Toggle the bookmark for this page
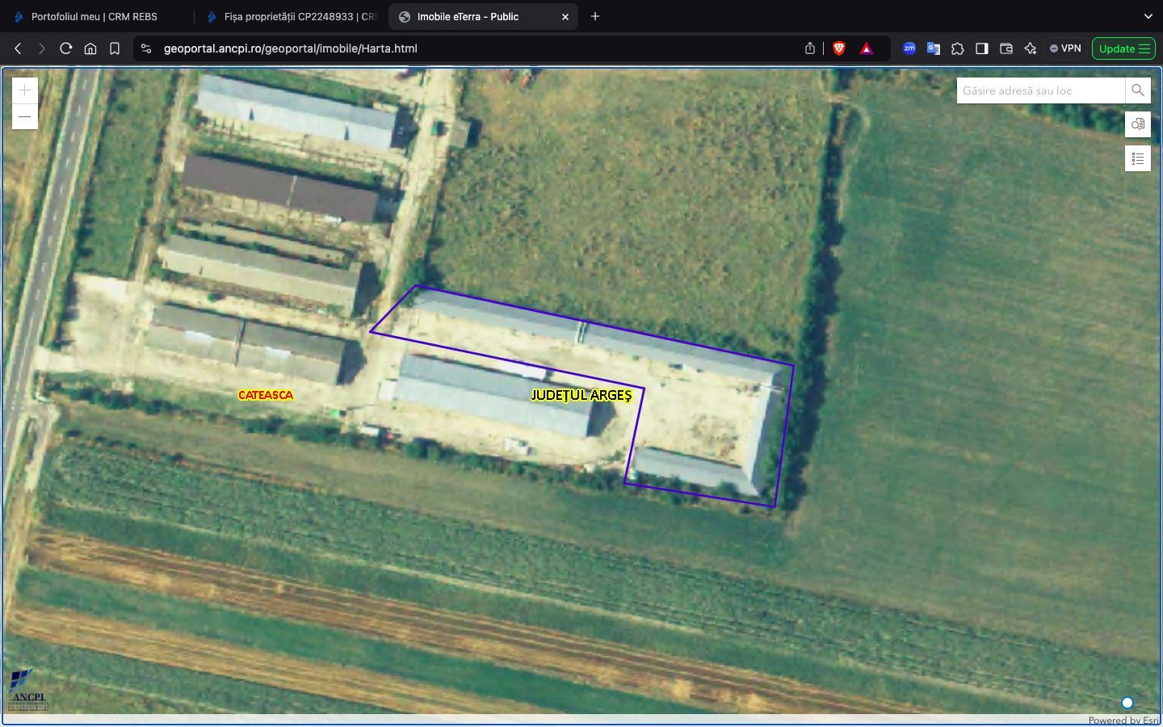The height and width of the screenshot is (727, 1163). pyautogui.click(x=115, y=48)
